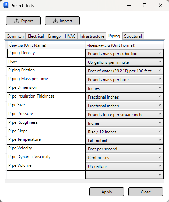Maximize the Project Units window

[145, 6]
